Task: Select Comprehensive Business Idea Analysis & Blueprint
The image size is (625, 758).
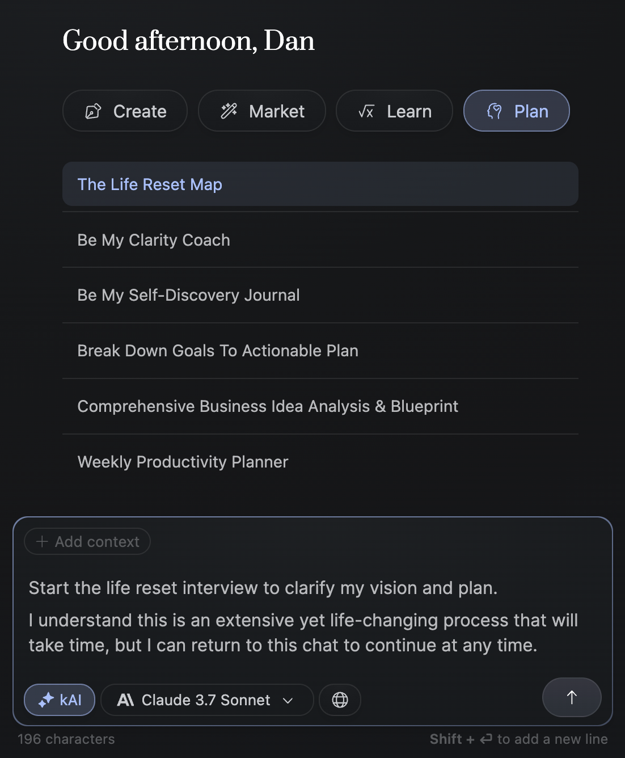Action: (320, 406)
